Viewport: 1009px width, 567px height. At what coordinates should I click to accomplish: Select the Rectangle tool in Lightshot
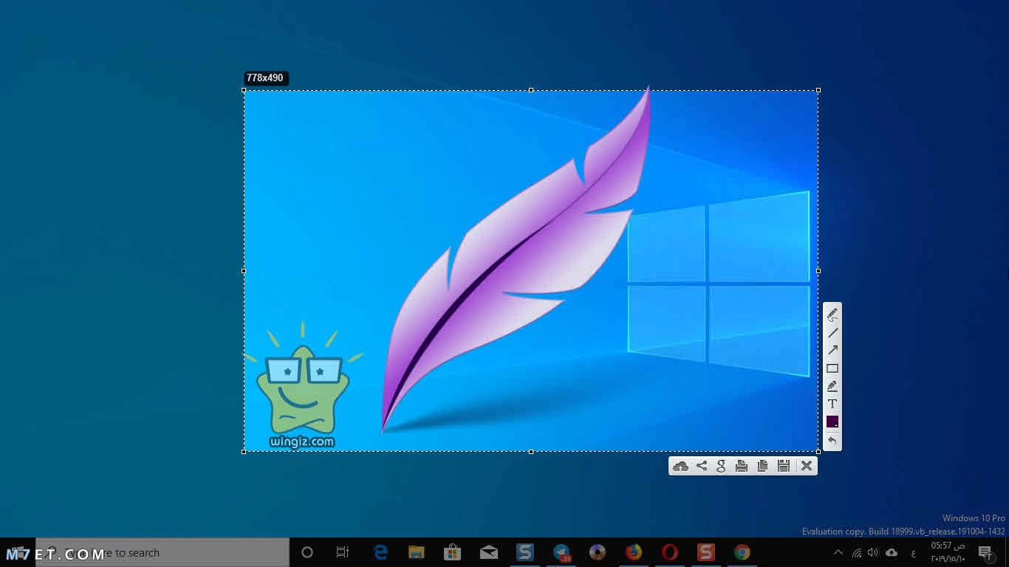click(832, 368)
